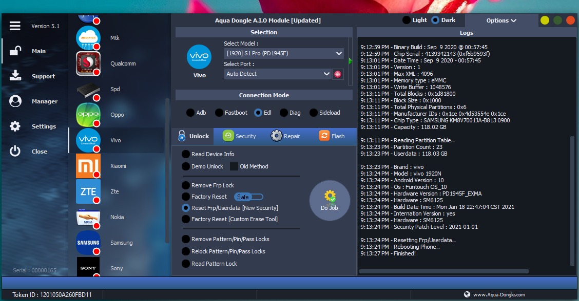Click the Logs vertical scrollbar
Image resolution: width=579 pixels, height=301 pixels.
572,201
